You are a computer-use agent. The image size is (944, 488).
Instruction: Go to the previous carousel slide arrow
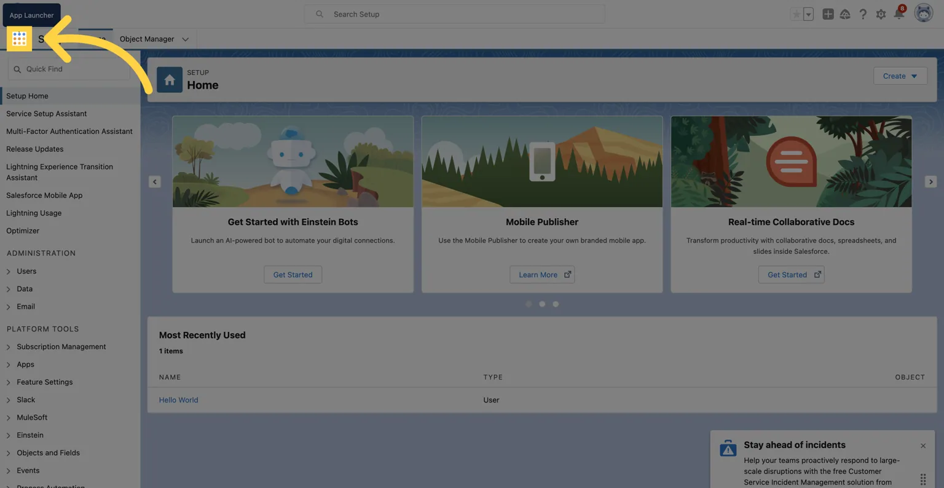[x=155, y=182]
